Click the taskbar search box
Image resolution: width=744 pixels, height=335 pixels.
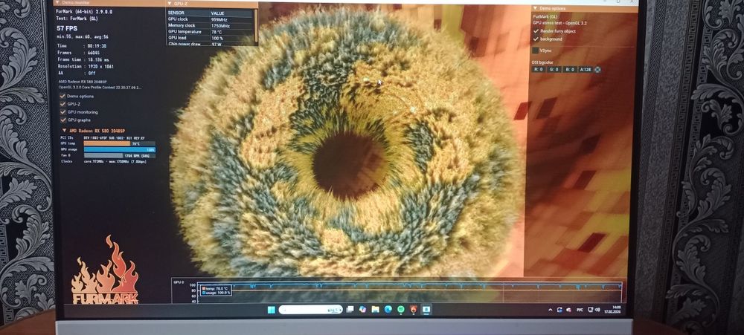[x=311, y=310]
